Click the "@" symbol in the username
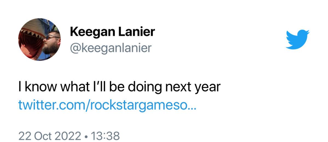328x142 pixels. click(74, 48)
